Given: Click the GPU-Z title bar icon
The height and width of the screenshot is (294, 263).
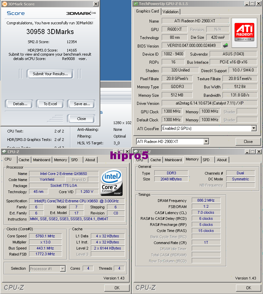Looking at the screenshot, I should coord(136,4).
